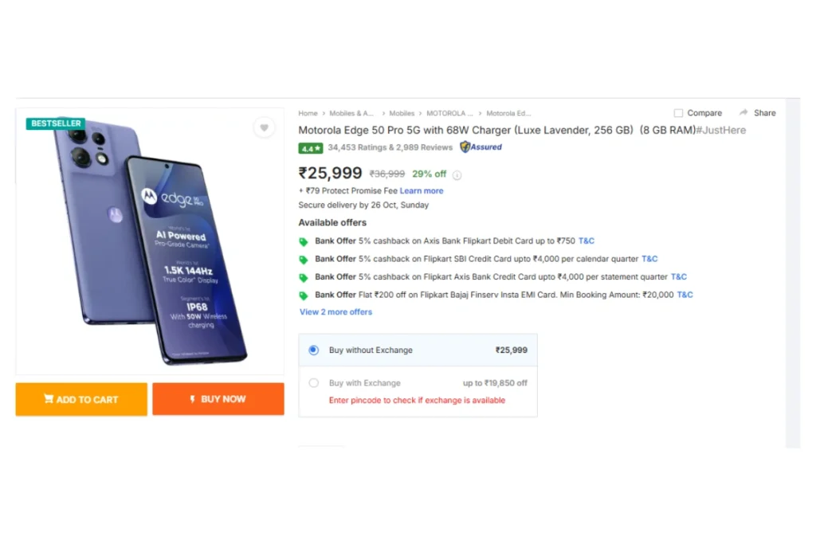Select Buy without Exchange option
The width and height of the screenshot is (816, 544).
[x=313, y=350]
